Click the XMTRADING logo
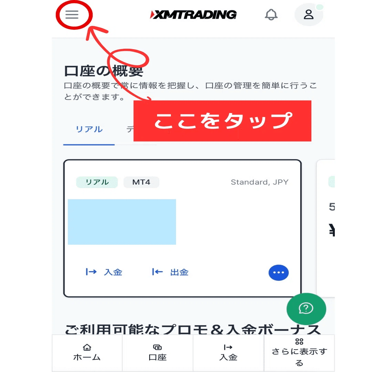This screenshot has height=372, width=372. [x=193, y=15]
